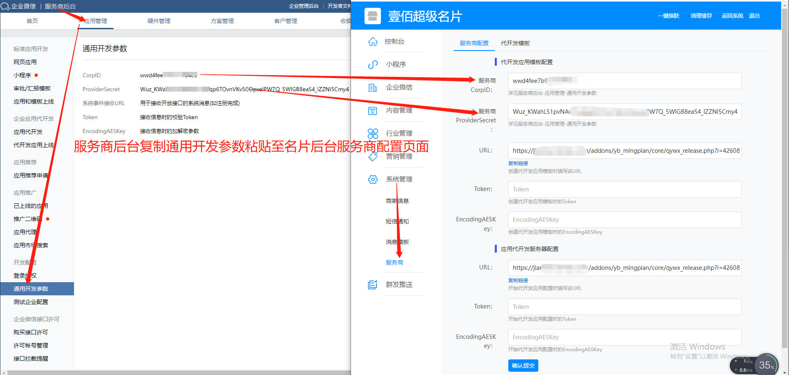789x375 pixels.
Task: Click the template URL input field
Action: (625, 151)
